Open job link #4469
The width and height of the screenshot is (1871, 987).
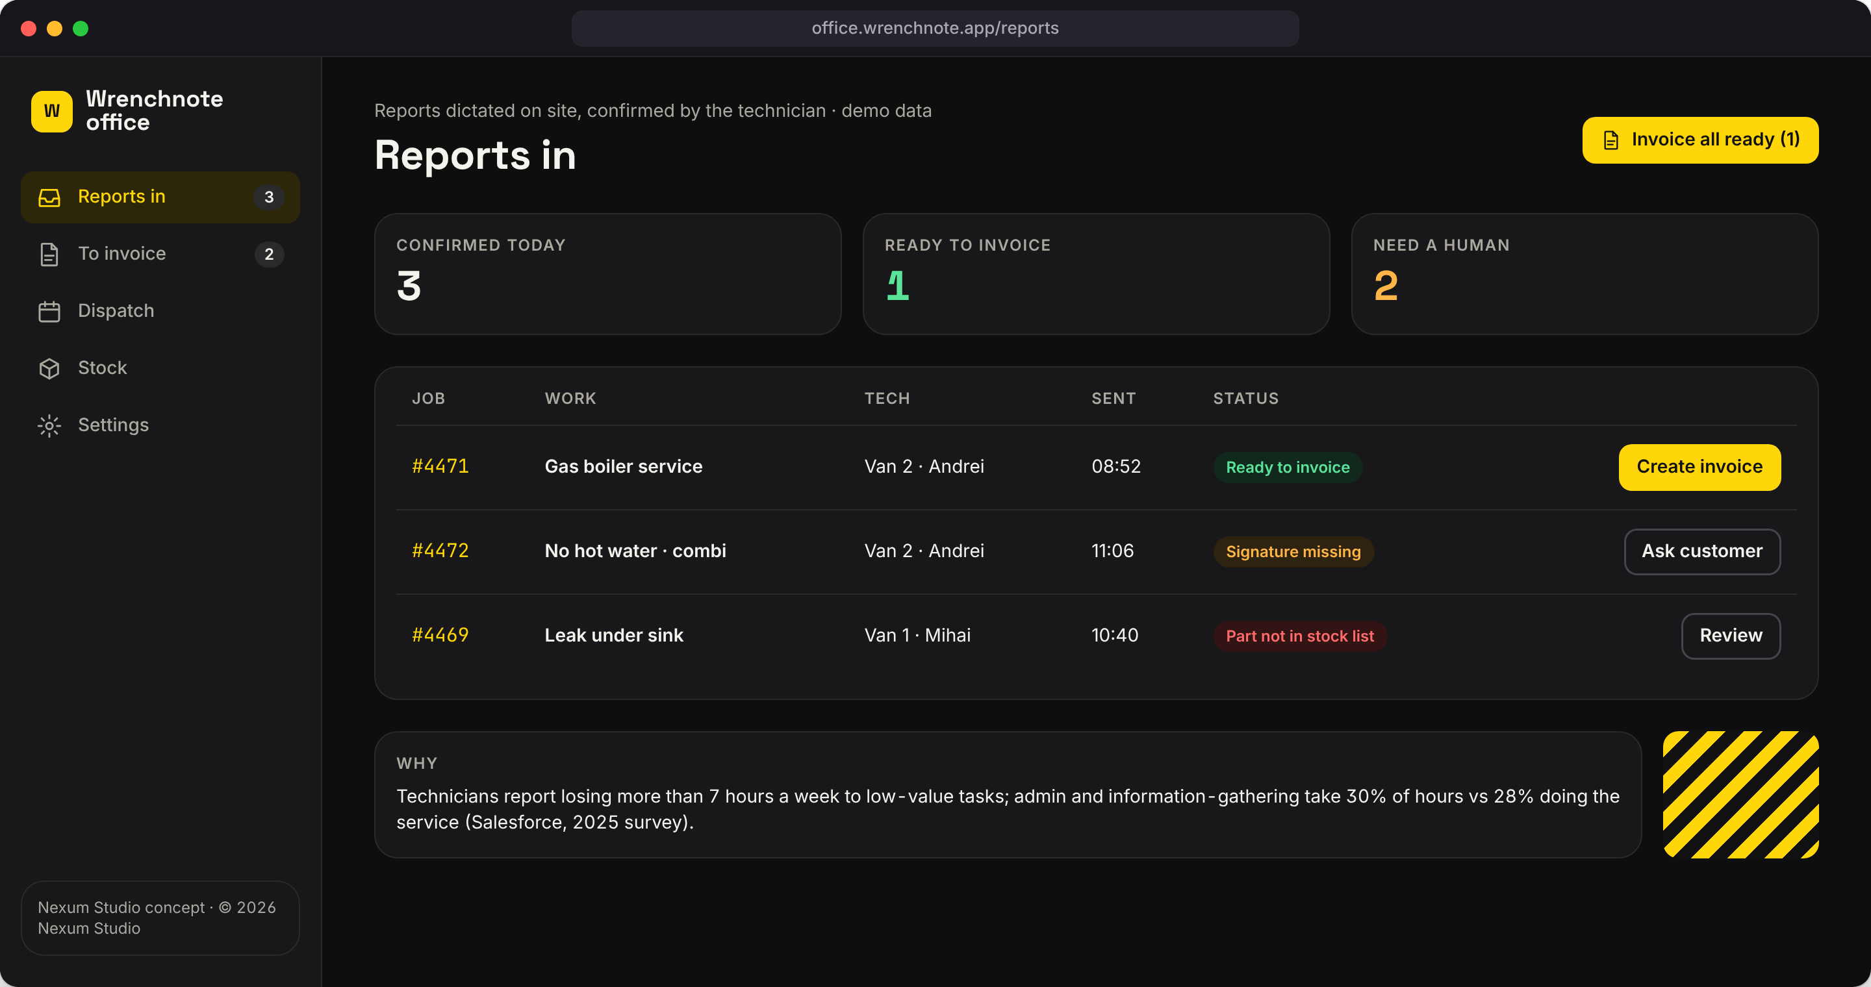pos(440,636)
